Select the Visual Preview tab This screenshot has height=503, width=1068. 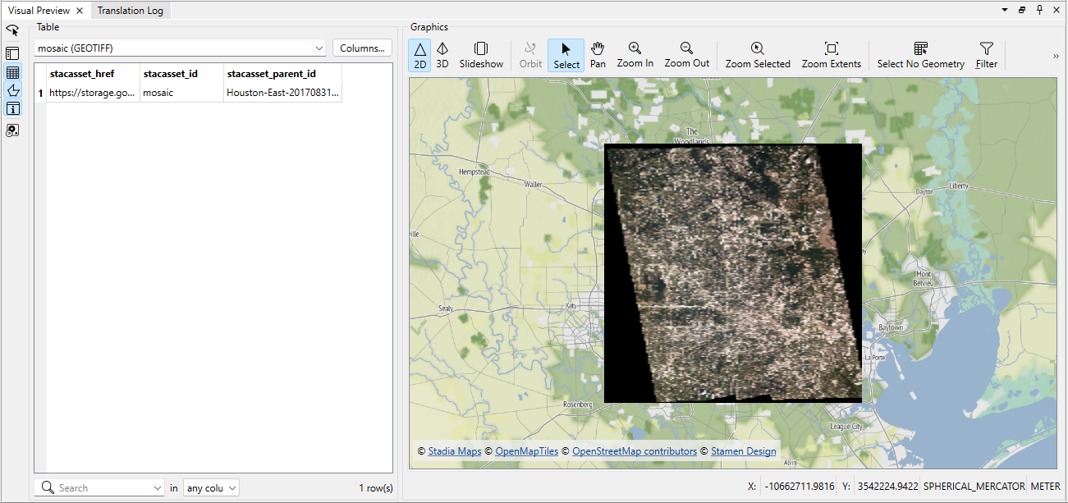point(39,11)
